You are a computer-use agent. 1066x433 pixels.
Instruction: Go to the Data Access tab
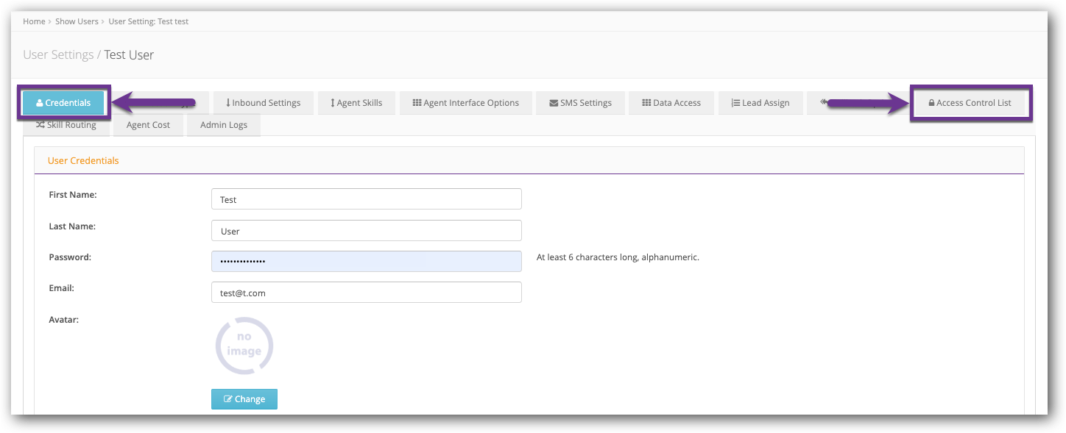tap(671, 103)
